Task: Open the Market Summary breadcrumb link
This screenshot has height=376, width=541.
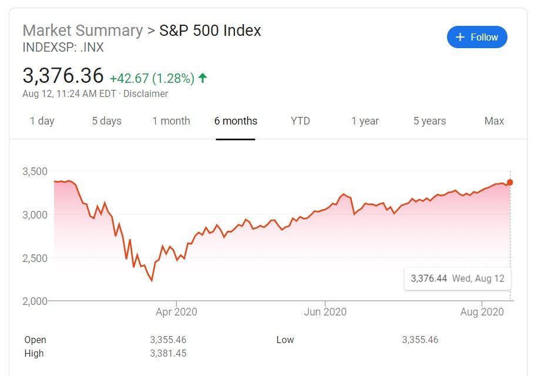Action: (x=82, y=31)
